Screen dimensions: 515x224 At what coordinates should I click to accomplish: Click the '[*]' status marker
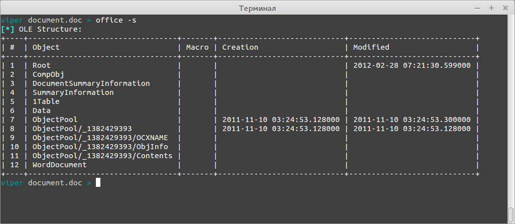(8, 29)
